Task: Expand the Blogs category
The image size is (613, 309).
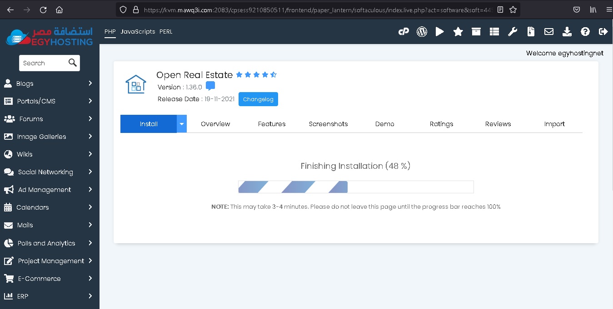Action: tap(49, 83)
